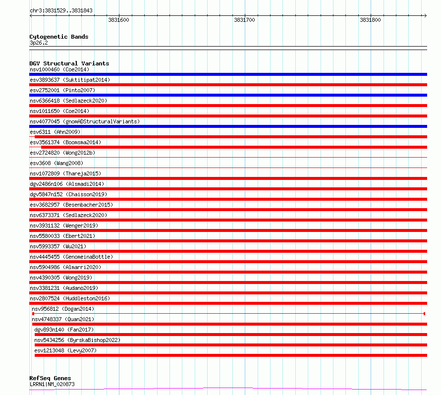This screenshot has width=441, height=395.
Task: Select the nsv4077045 (gnomADStructuralVariants) label
Action: point(85,121)
